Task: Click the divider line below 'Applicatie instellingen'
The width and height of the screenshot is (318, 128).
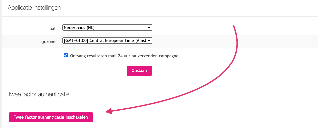Action: coord(160,16)
